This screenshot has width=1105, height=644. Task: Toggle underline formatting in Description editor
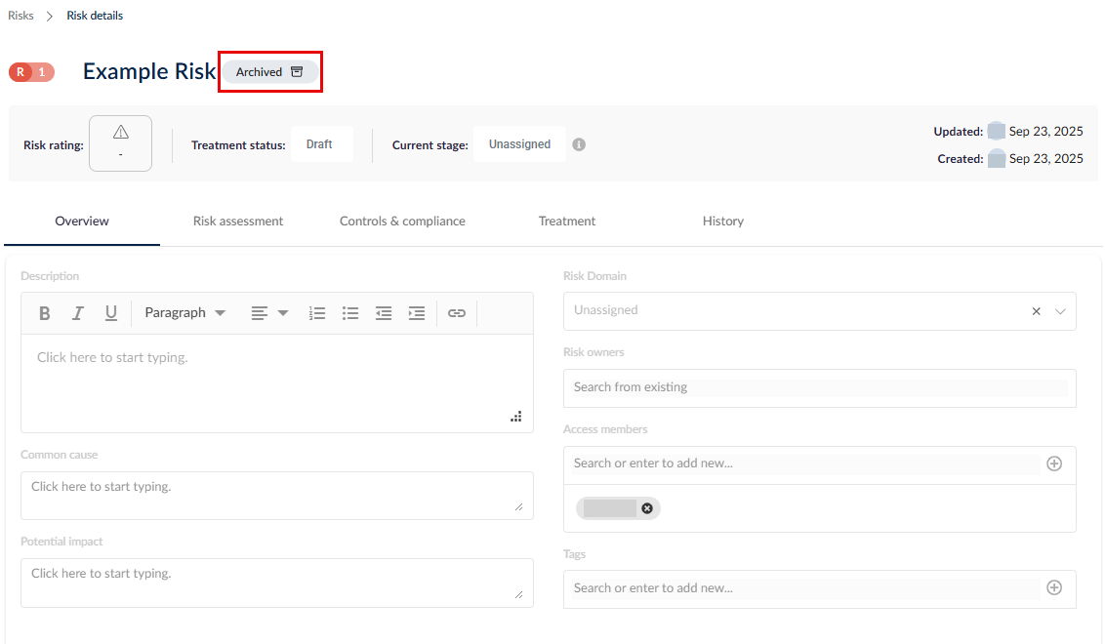(111, 313)
